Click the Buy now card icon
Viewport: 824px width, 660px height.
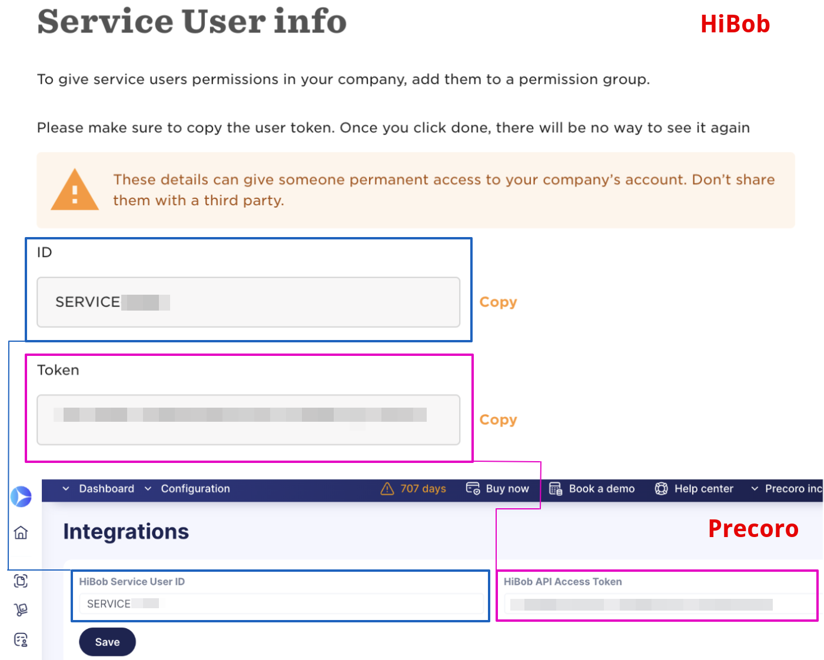pyautogui.click(x=473, y=488)
